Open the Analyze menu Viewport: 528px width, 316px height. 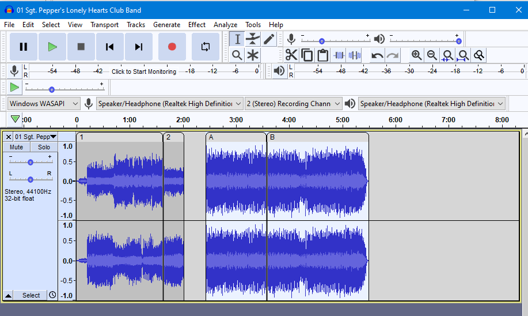225,25
